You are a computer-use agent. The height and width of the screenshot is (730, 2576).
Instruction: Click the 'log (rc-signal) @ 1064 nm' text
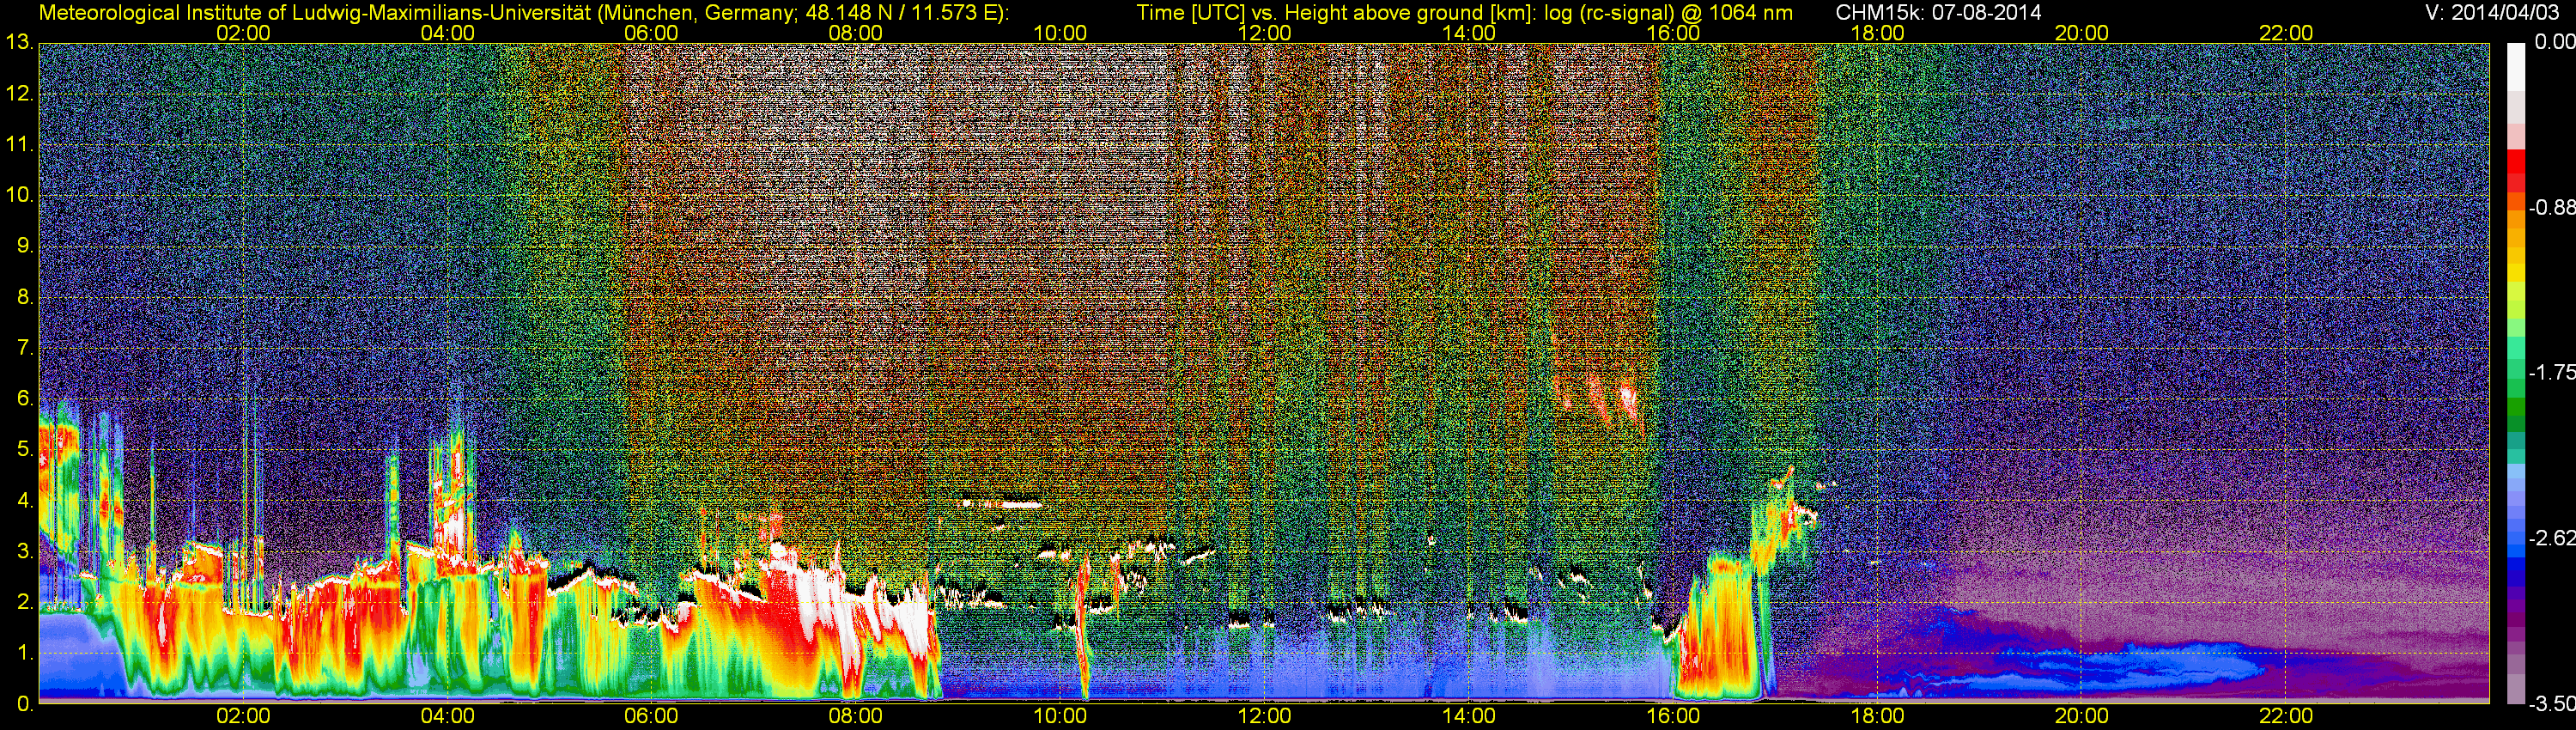(x=1668, y=13)
